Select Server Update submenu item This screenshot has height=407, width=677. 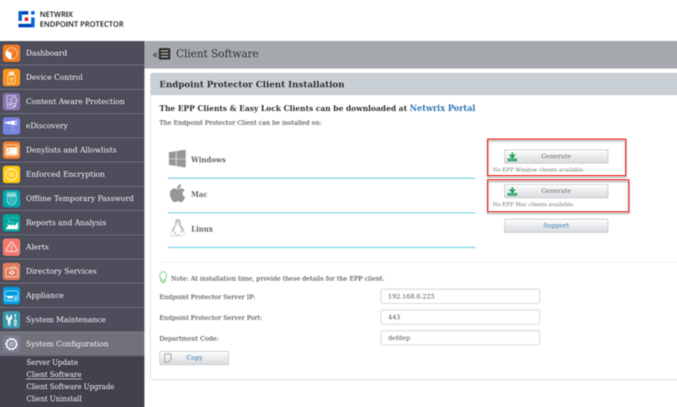pyautogui.click(x=52, y=363)
